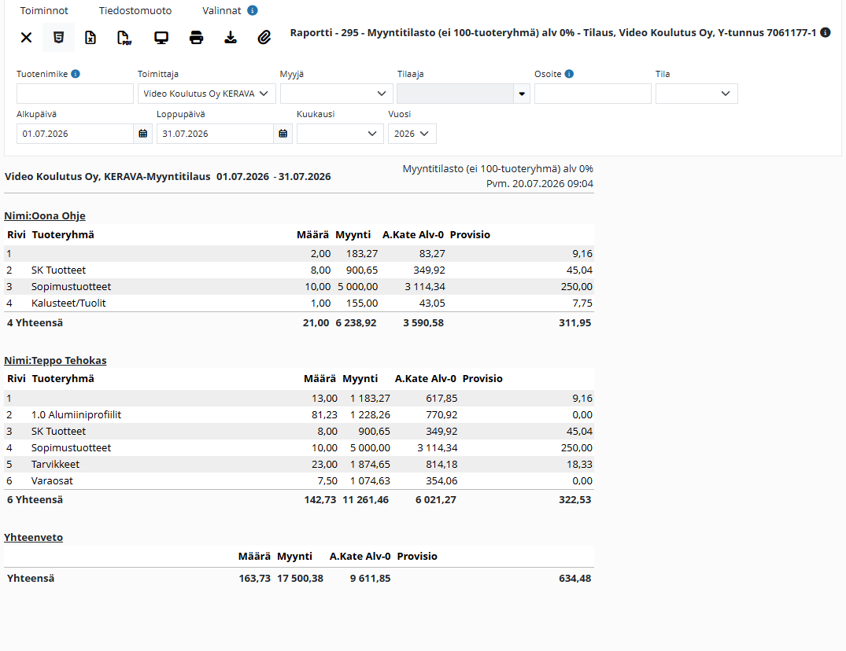Close the report with the X icon
The image size is (846, 651).
pos(27,37)
